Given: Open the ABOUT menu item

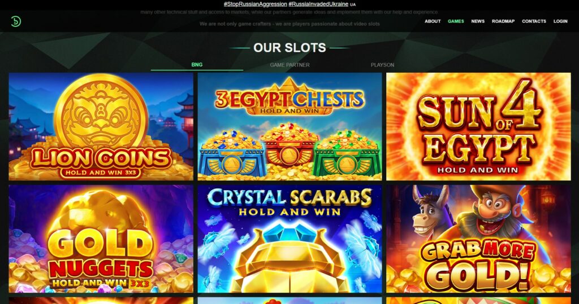Looking at the screenshot, I should (x=433, y=21).
